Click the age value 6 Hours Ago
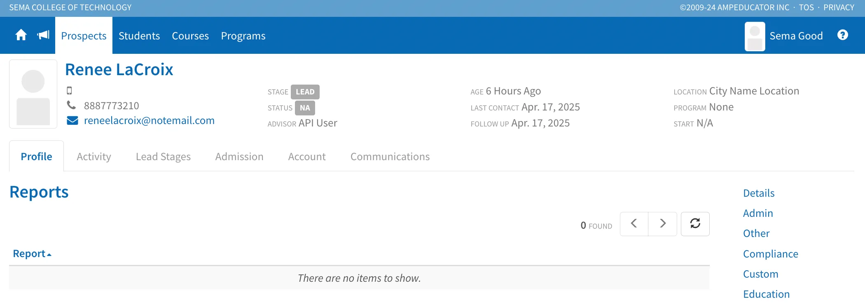 point(513,91)
